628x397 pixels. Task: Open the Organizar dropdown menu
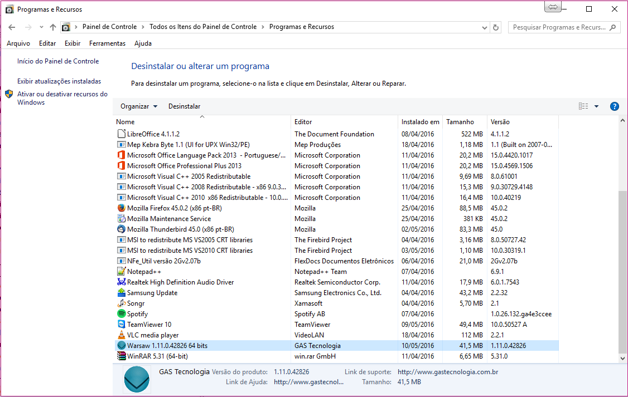(139, 106)
